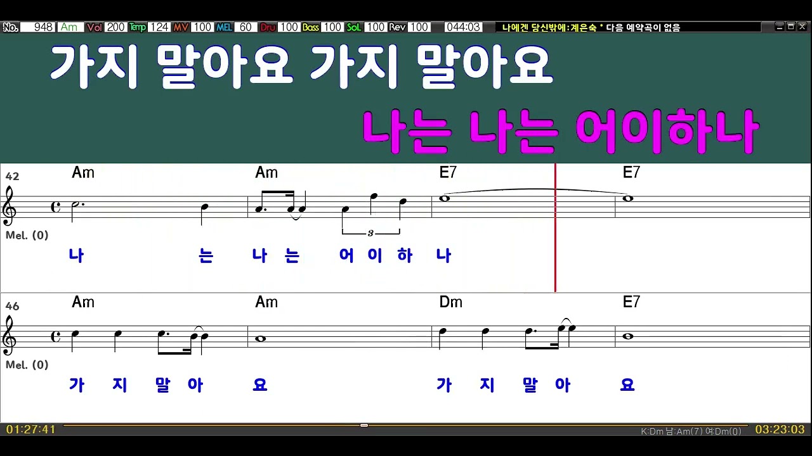Click the song title 나에겐 당신밖에:계은숙

549,27
